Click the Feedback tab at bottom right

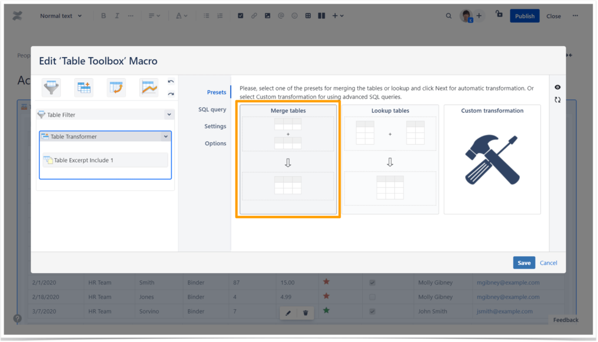click(565, 320)
